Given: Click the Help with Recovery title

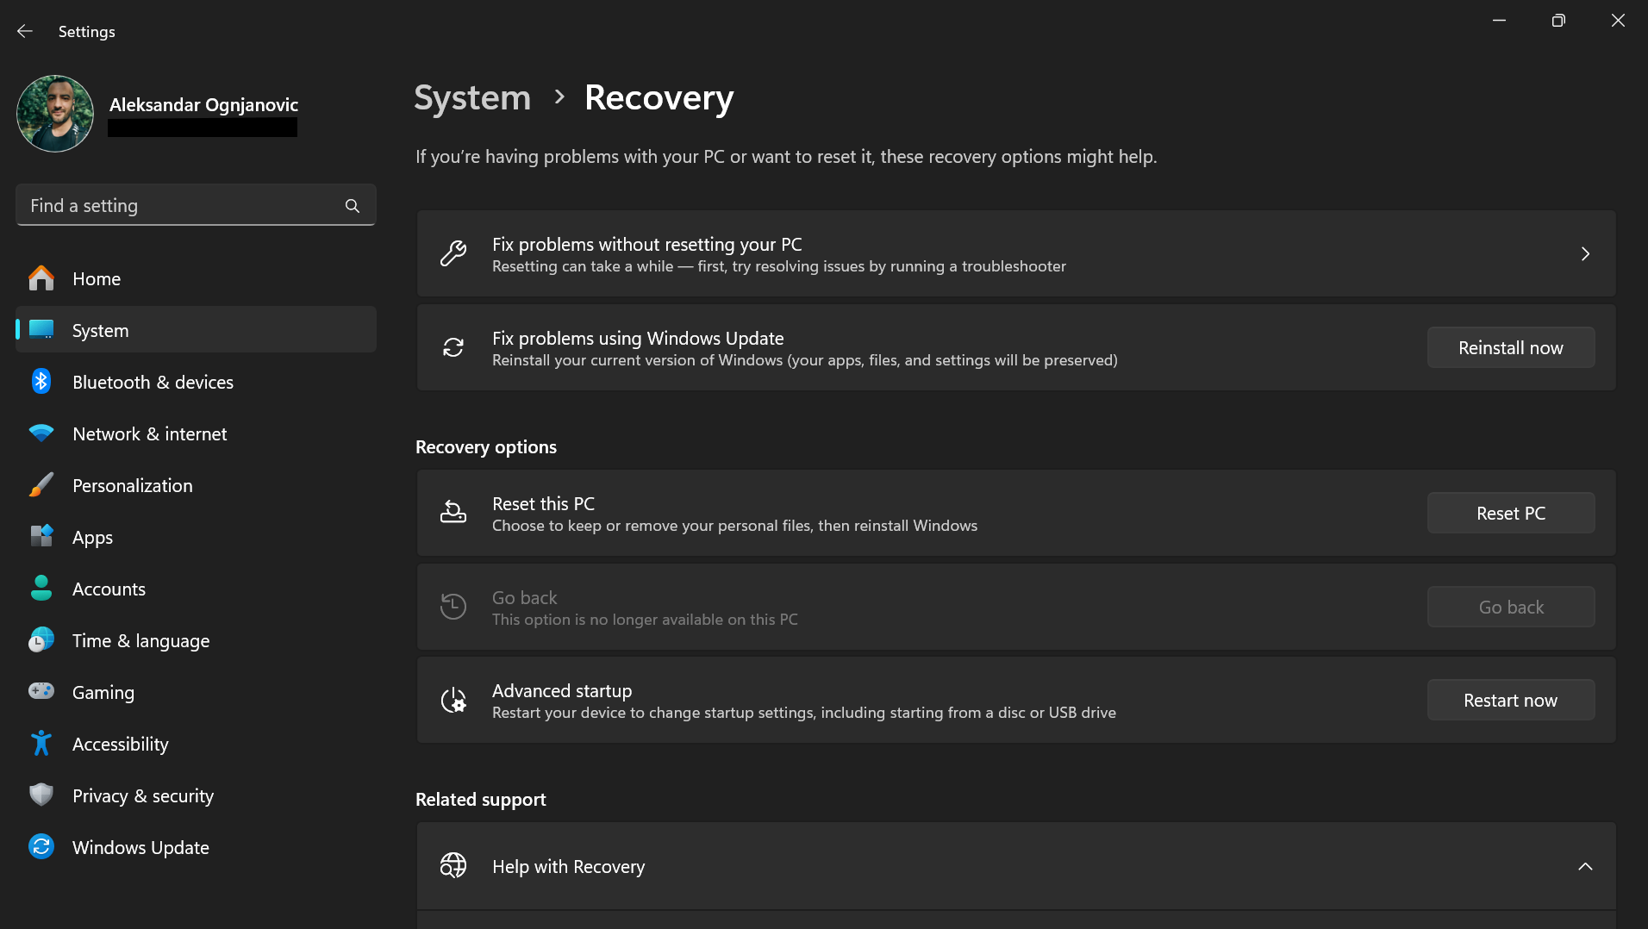Looking at the screenshot, I should (x=568, y=866).
